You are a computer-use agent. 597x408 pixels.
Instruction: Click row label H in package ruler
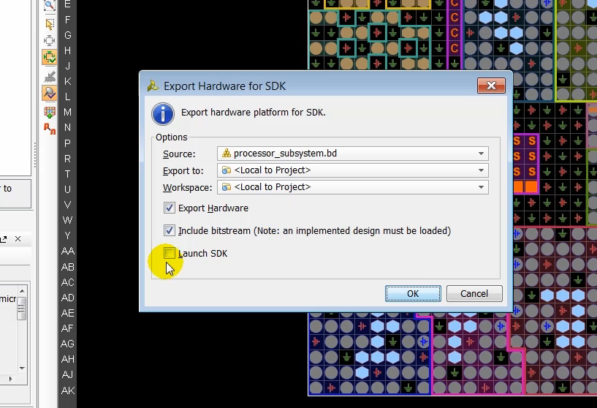tap(68, 50)
